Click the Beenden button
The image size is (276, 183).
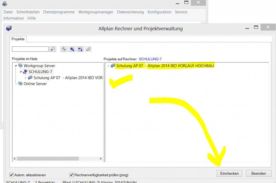tap(258, 173)
